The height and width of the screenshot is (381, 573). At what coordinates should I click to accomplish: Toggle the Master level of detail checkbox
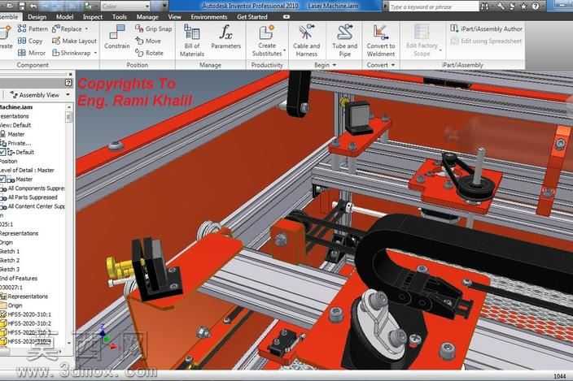pyautogui.click(x=2, y=179)
